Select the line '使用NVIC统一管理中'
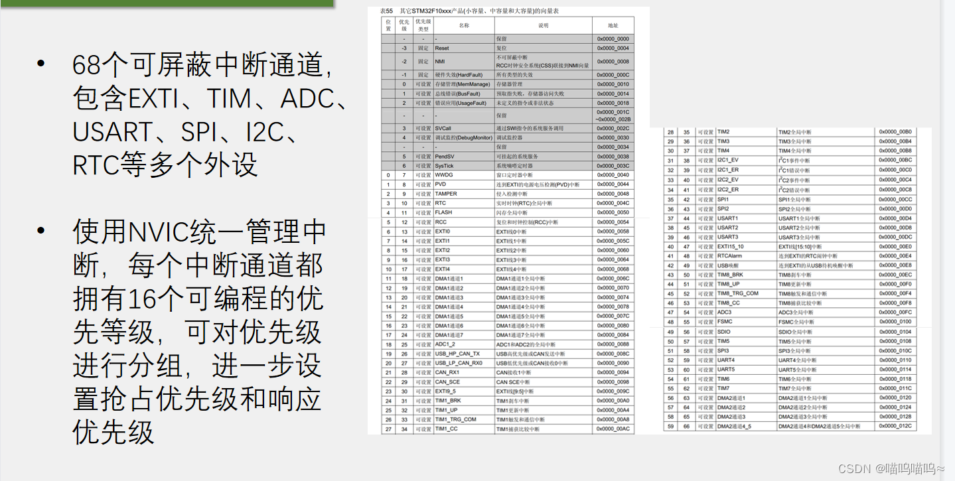This screenshot has width=955, height=481. point(199,232)
